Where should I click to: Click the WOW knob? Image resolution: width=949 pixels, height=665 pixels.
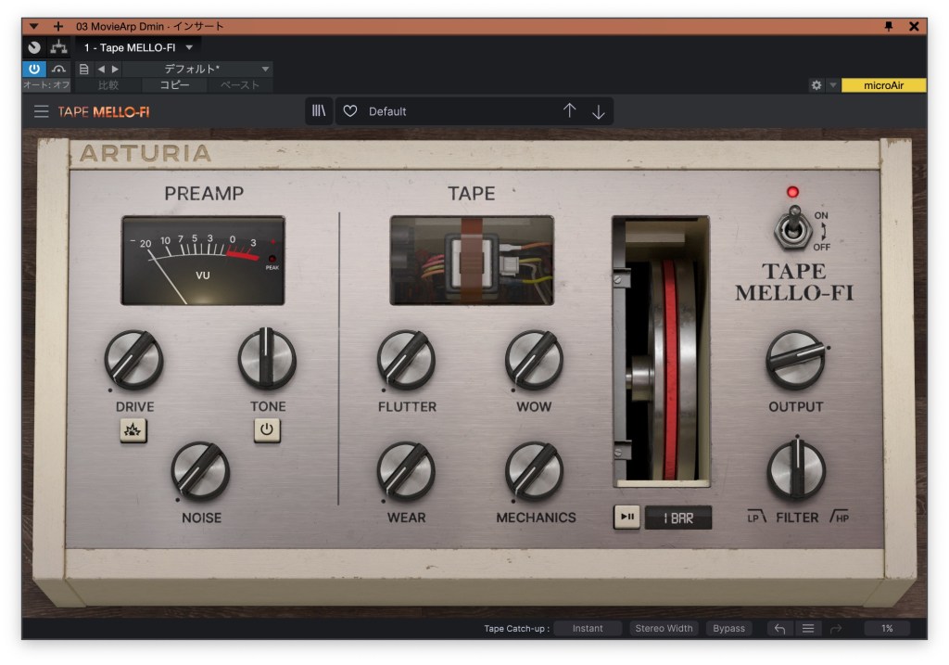(534, 360)
